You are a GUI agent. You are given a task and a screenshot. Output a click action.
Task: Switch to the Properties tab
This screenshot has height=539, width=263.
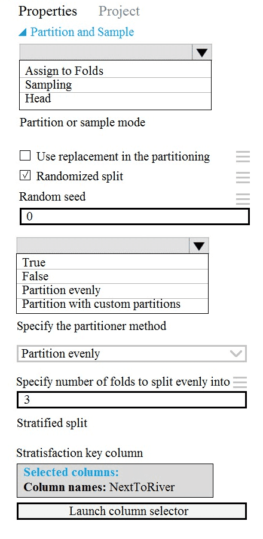pyautogui.click(x=48, y=11)
